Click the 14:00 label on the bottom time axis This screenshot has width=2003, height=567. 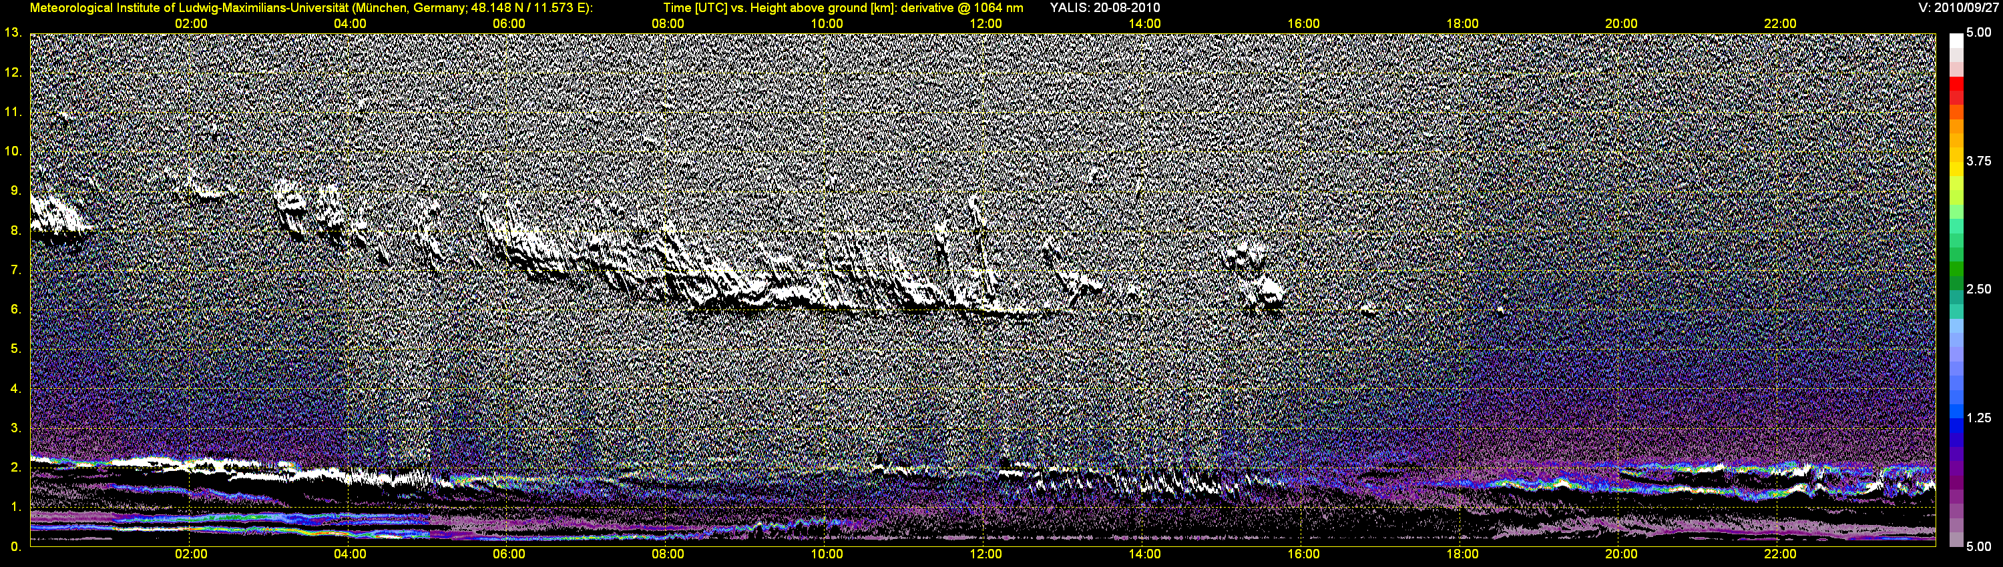pos(1144,554)
